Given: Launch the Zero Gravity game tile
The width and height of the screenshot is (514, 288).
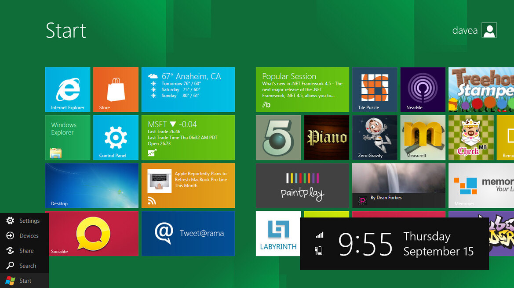Looking at the screenshot, I should (375, 138).
